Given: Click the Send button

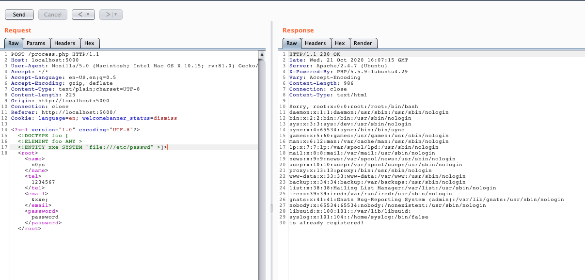Looking at the screenshot, I should click(x=19, y=15).
